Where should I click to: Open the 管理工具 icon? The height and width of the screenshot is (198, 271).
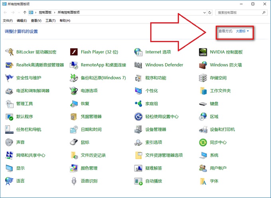pos(9,104)
